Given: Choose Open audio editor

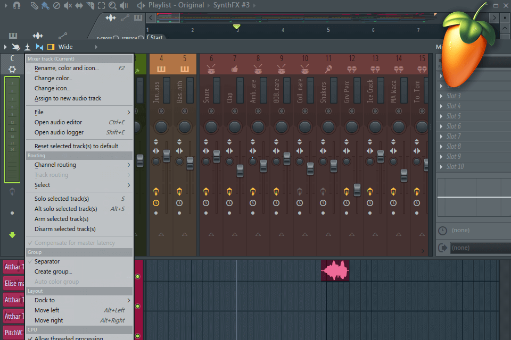Looking at the screenshot, I should pyautogui.click(x=80, y=122).
